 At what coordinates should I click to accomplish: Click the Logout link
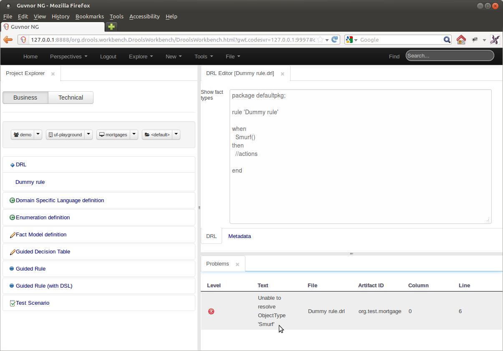108,56
